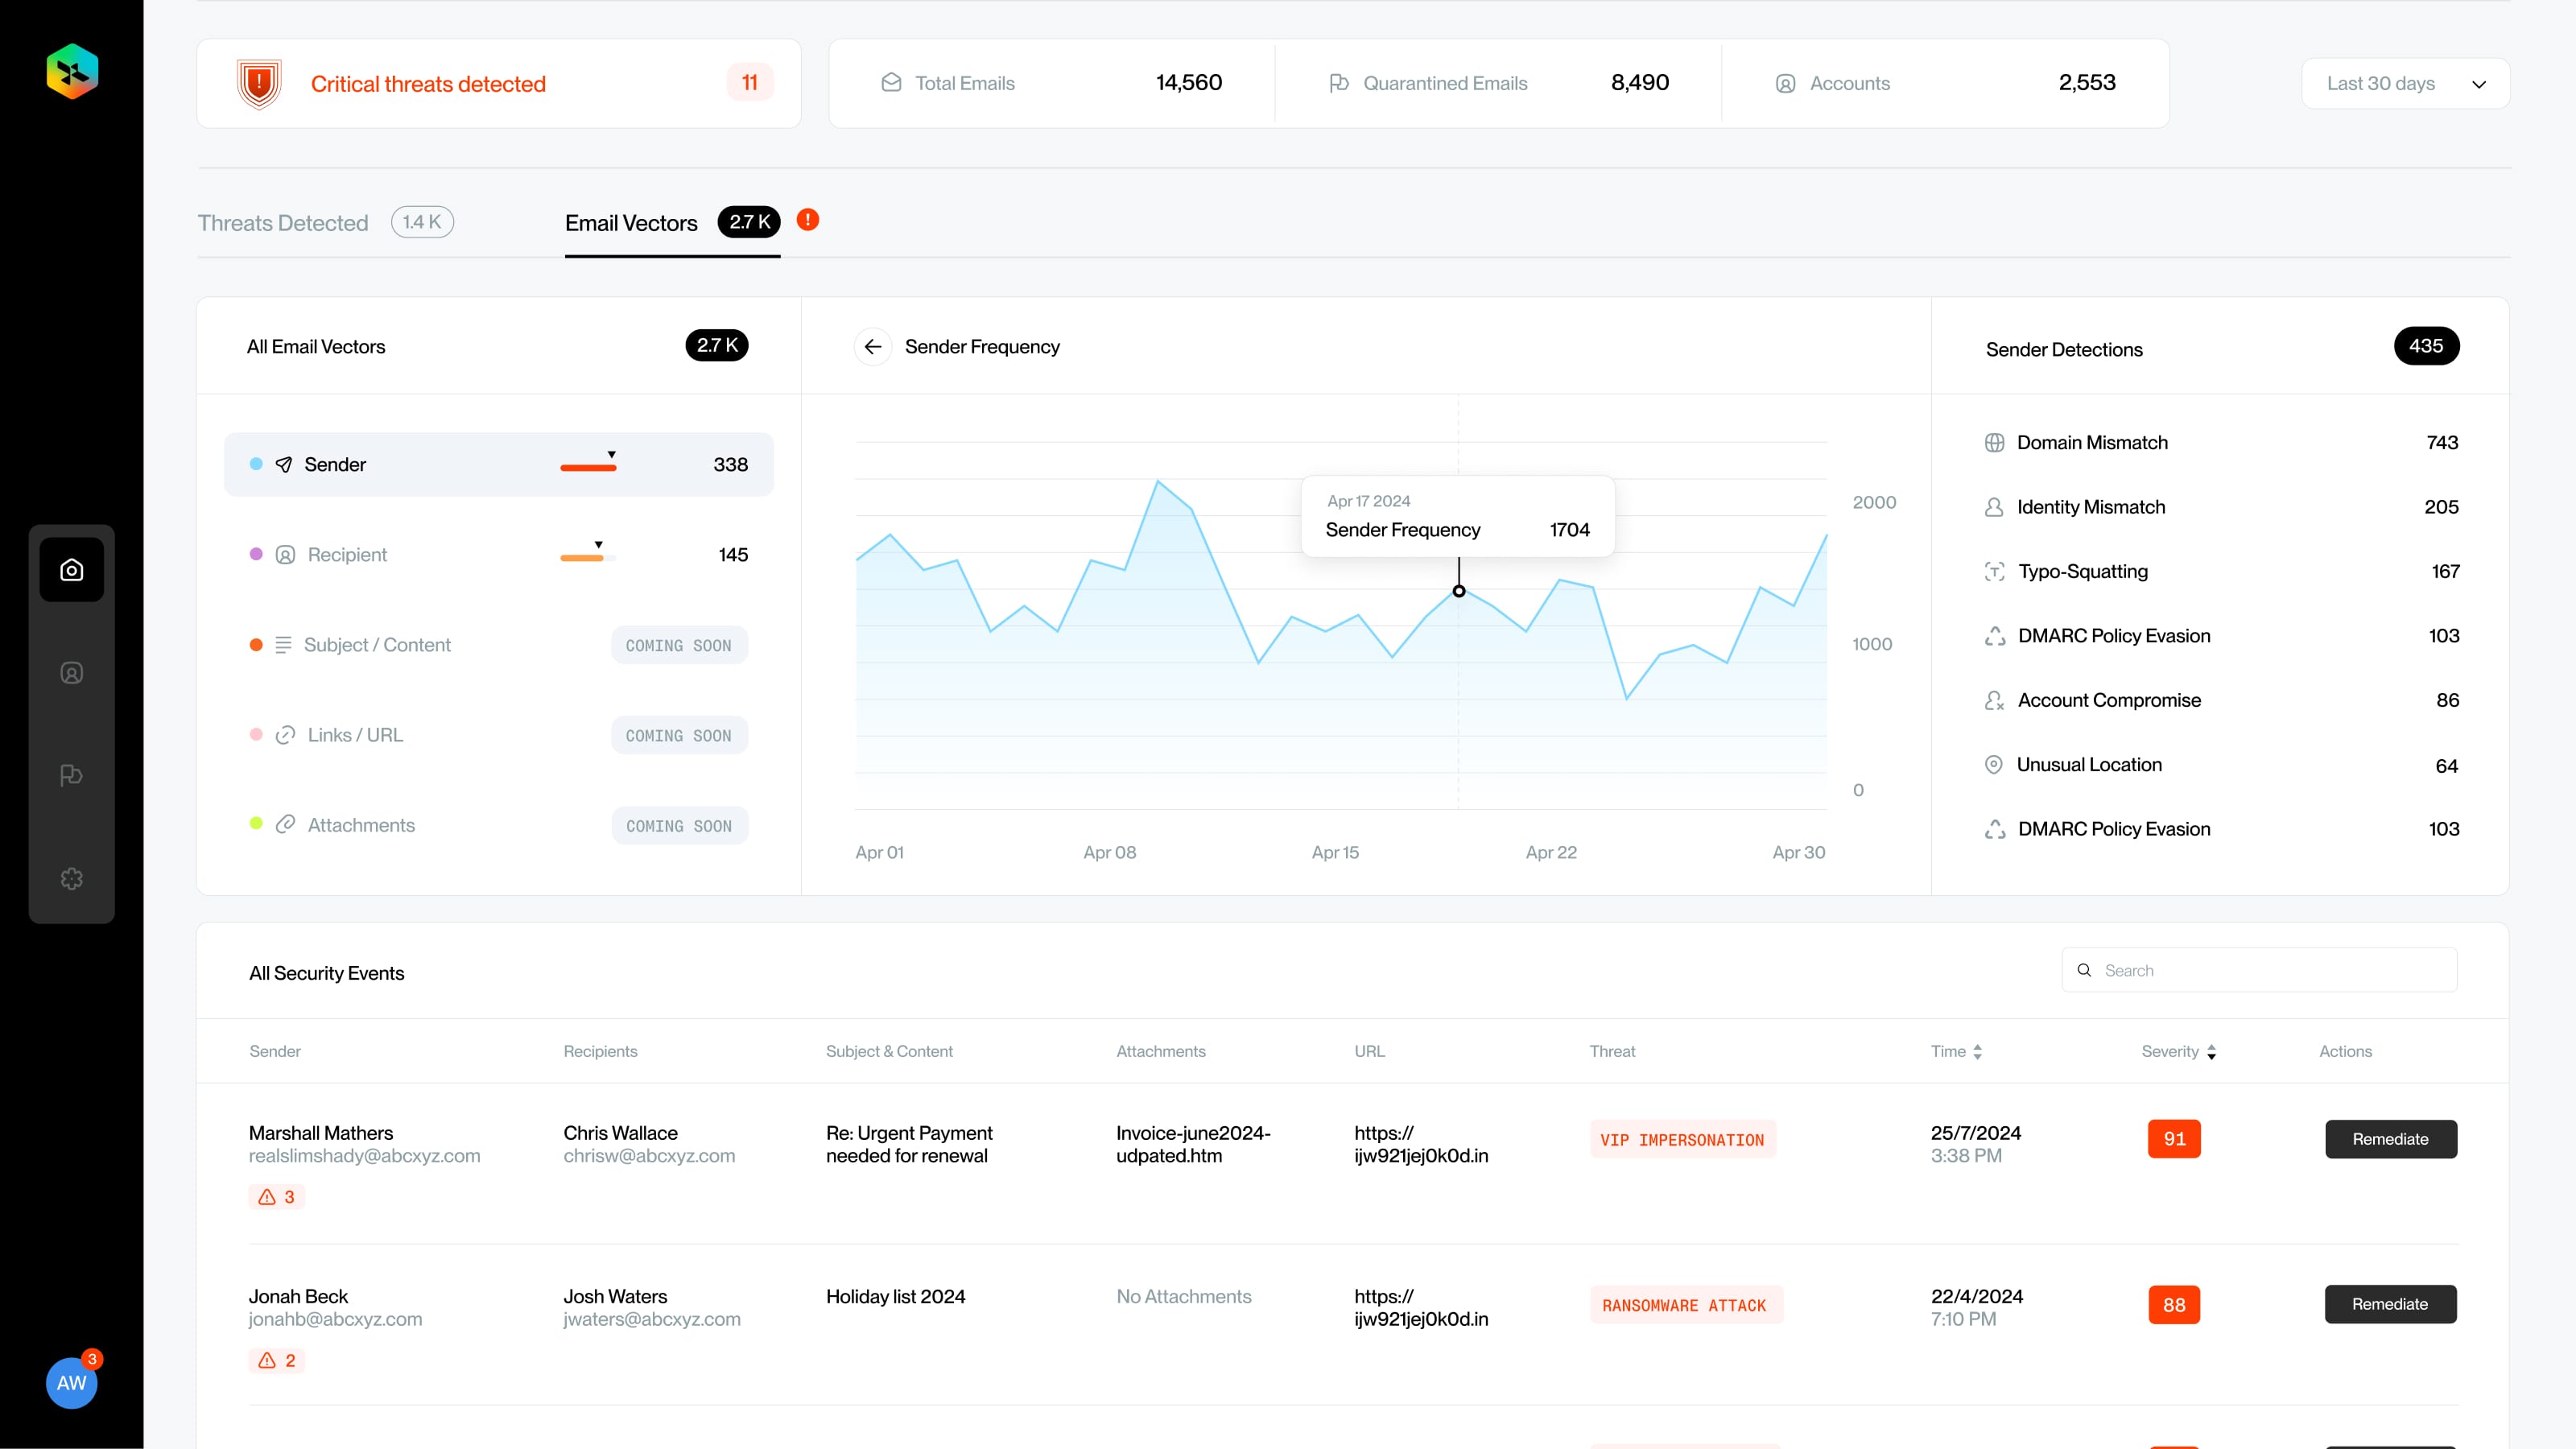The width and height of the screenshot is (2576, 1449).
Task: Click the Search field in All Security Events
Action: (2259, 969)
